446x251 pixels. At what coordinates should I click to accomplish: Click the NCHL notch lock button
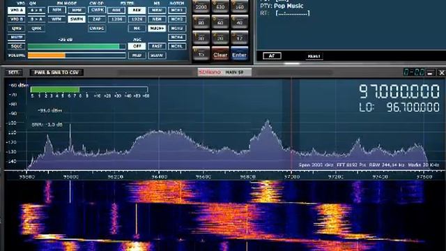[x=177, y=47]
